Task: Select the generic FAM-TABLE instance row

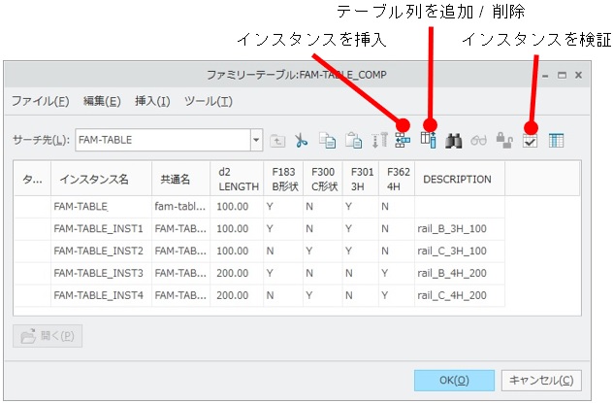Action: (259, 207)
